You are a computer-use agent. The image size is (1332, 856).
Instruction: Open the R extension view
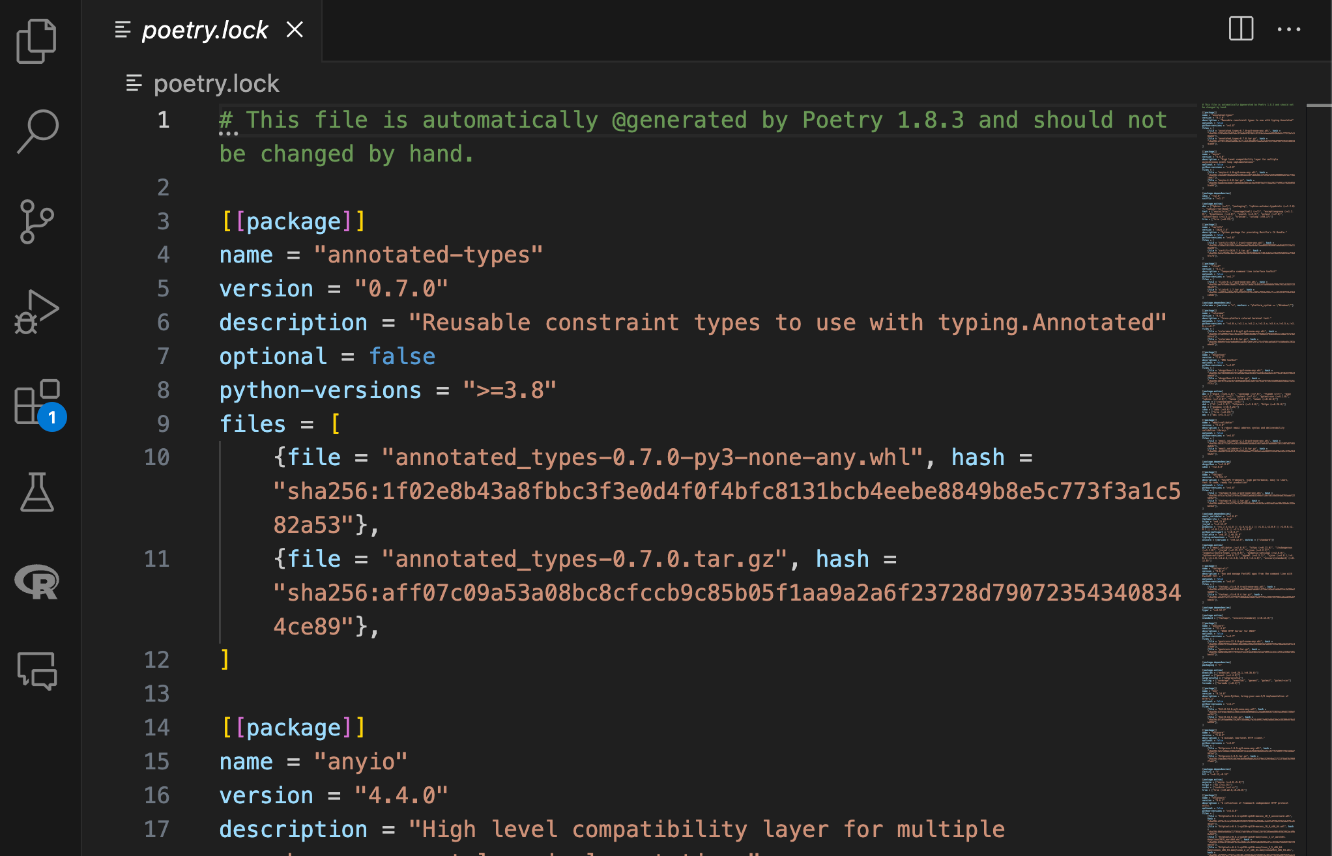(x=36, y=582)
